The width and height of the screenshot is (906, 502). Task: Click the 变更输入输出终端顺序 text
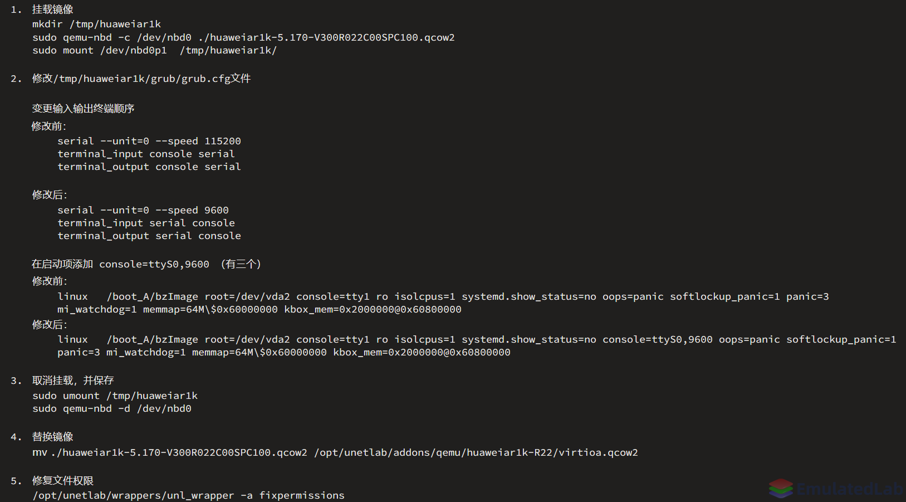83,109
